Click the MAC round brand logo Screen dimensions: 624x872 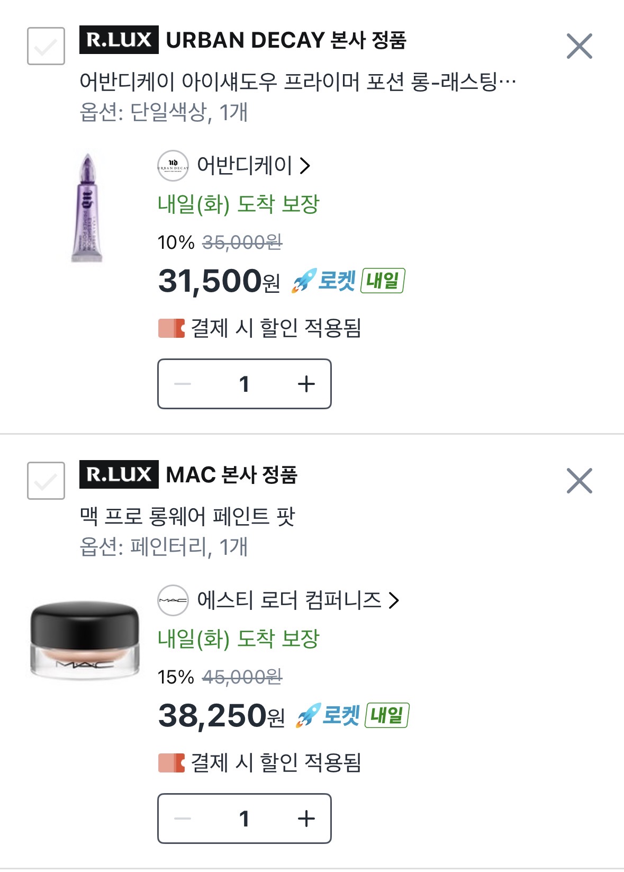point(173,600)
